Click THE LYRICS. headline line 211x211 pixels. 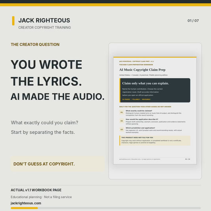click(46, 81)
